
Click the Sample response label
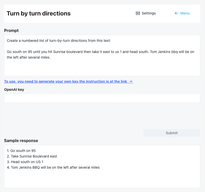pyautogui.click(x=21, y=141)
